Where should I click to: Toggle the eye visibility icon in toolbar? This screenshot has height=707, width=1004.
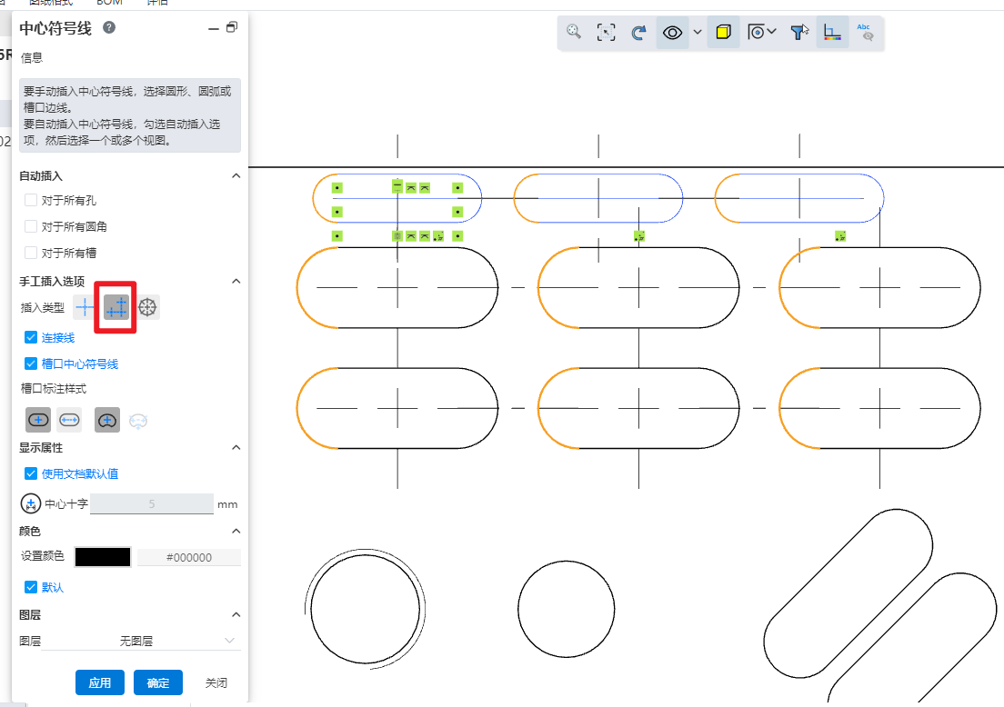(x=672, y=32)
